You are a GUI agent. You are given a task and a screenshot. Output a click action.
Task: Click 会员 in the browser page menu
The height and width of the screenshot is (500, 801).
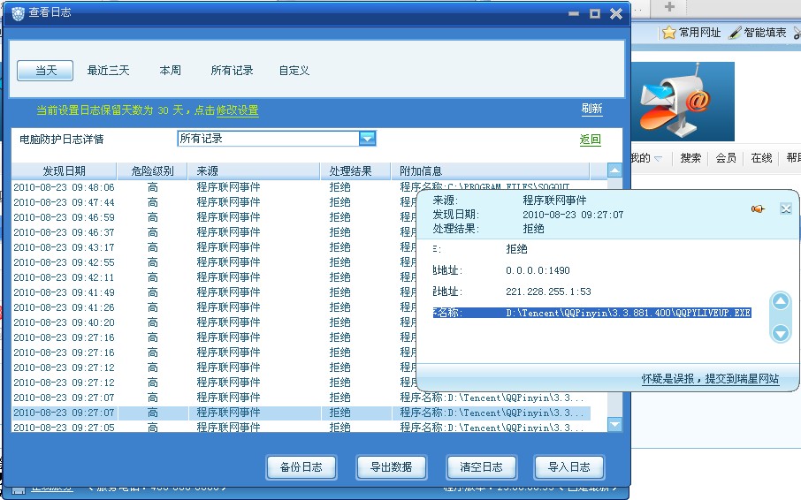(725, 158)
